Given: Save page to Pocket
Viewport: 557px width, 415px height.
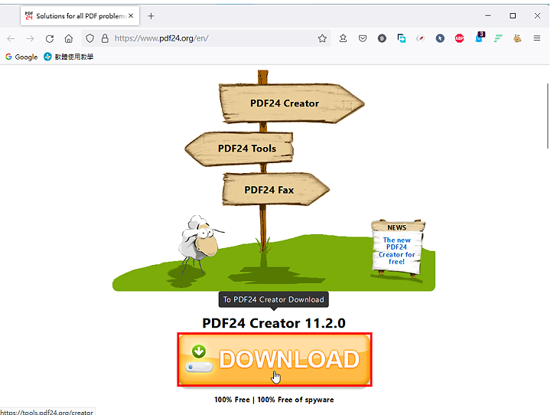Looking at the screenshot, I should pyautogui.click(x=363, y=38).
